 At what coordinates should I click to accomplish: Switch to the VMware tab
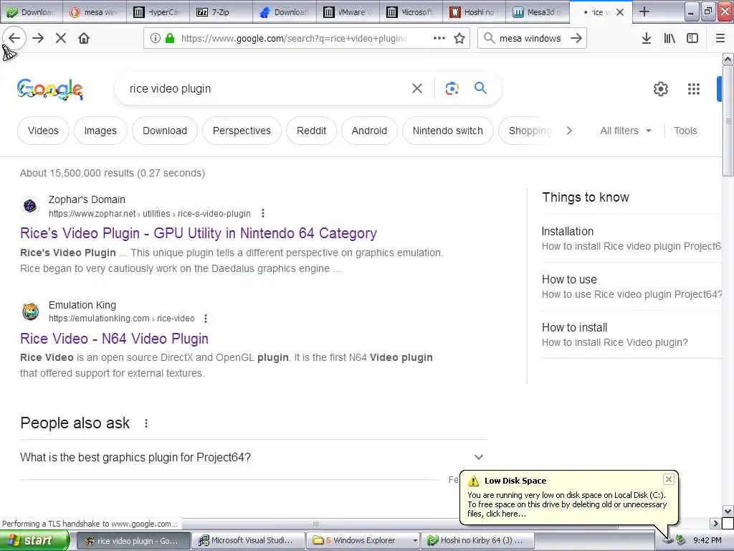pyautogui.click(x=348, y=12)
